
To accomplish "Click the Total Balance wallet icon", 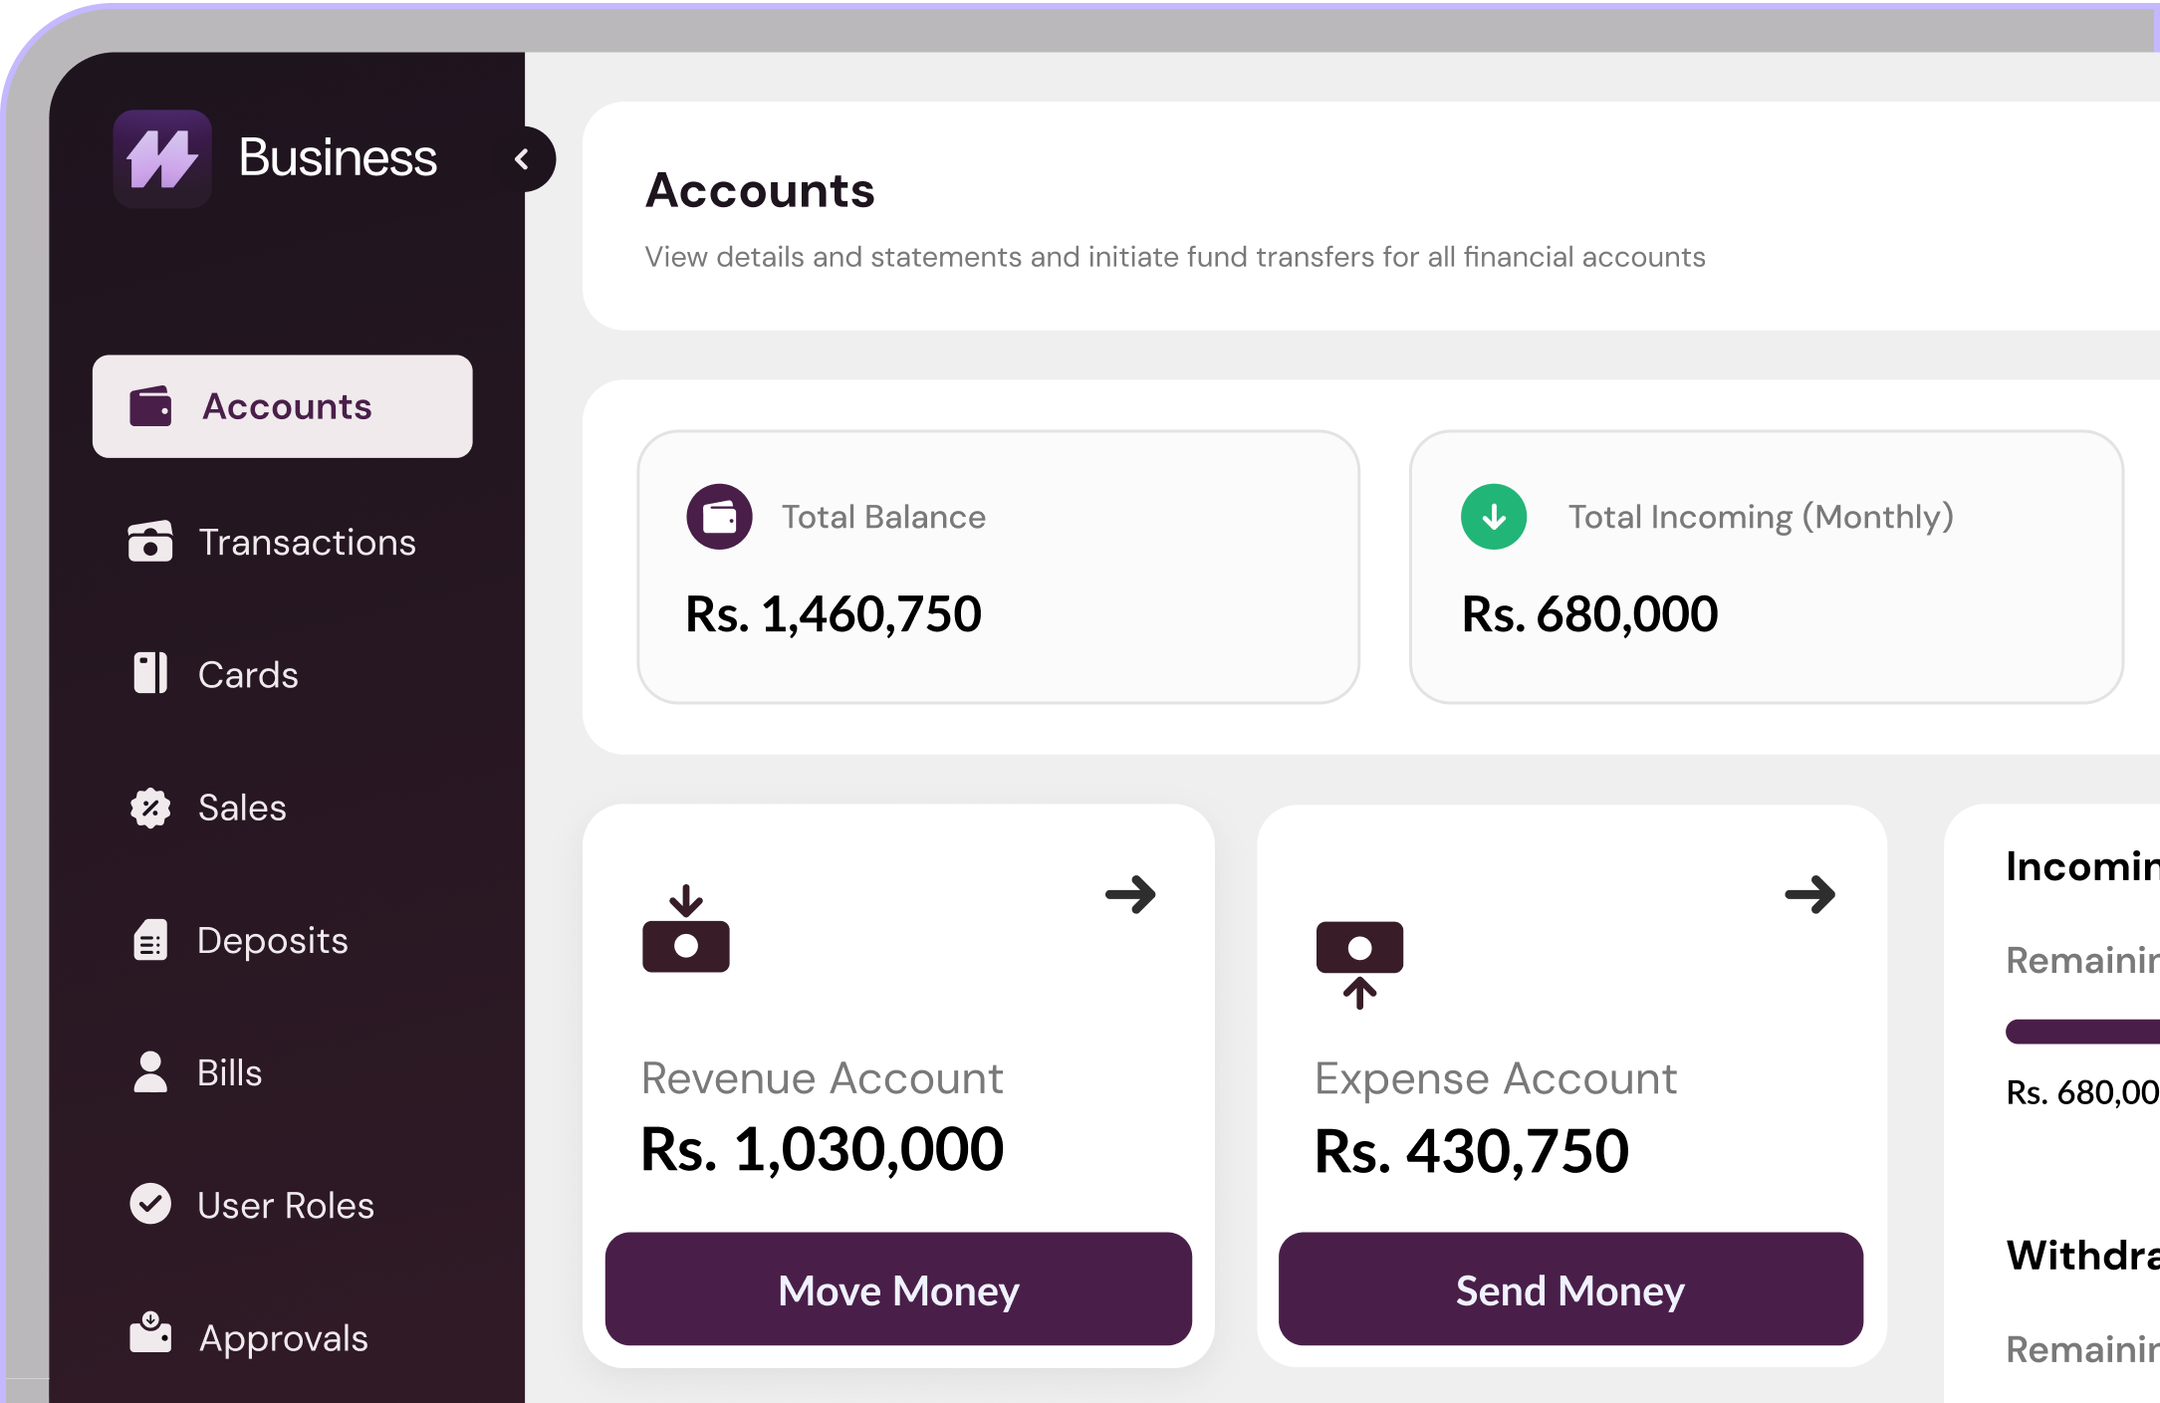I will (x=719, y=517).
